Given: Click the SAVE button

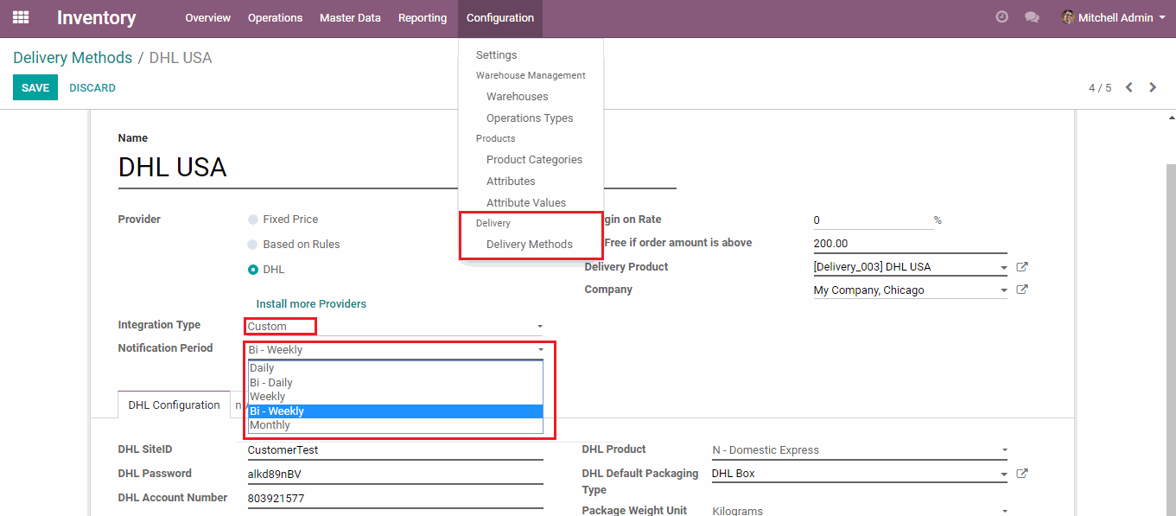Looking at the screenshot, I should click(35, 88).
